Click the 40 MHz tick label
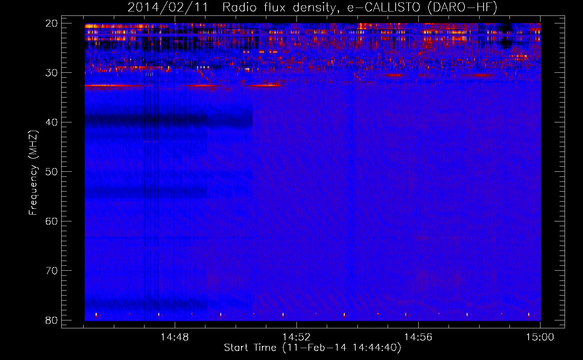 click(x=52, y=122)
